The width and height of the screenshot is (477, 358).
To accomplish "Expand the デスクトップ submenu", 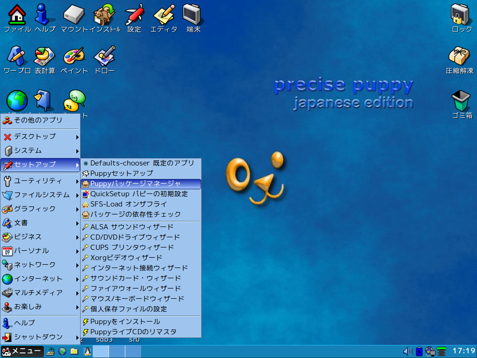I will [40, 137].
